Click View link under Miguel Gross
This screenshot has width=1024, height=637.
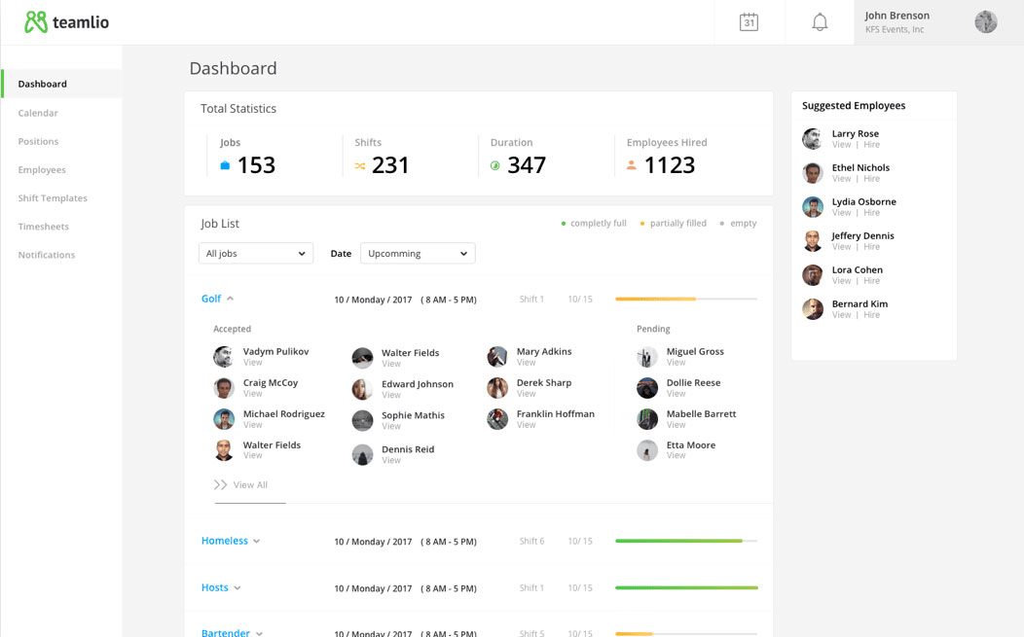(676, 363)
